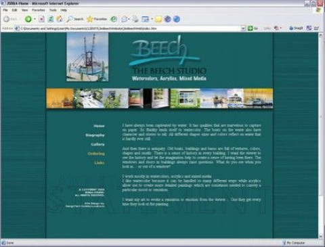Click the green Forward arrow button
This screenshot has width=325, height=247.
click(x=28, y=19)
